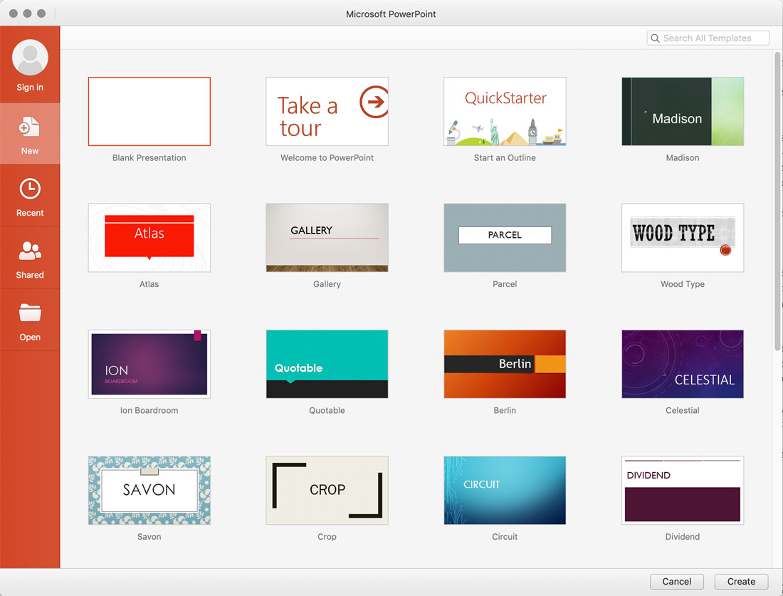
Task: Select the Blank Presentation template
Action: 149,111
